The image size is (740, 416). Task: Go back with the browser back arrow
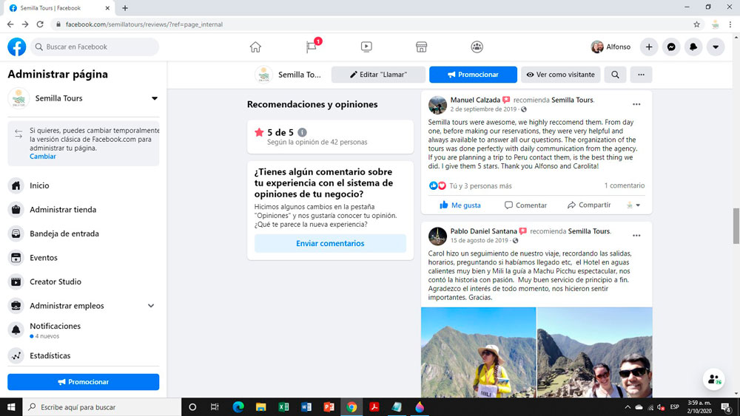pyautogui.click(x=10, y=24)
